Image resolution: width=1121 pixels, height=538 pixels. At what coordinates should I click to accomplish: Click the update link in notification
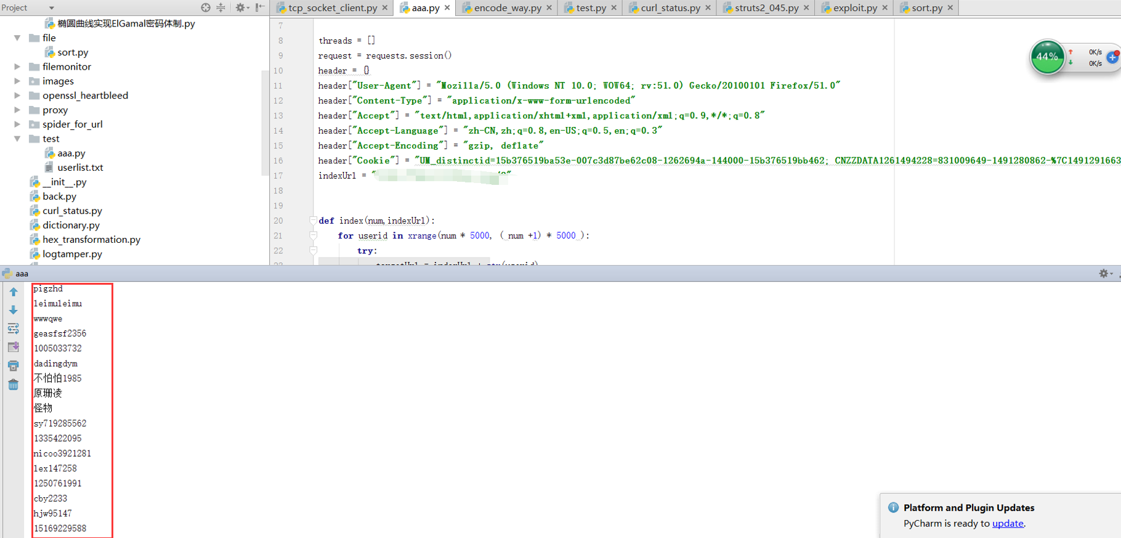click(1008, 523)
